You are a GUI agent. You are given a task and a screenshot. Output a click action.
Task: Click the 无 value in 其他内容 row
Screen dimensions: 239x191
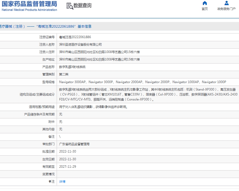(x=61, y=129)
